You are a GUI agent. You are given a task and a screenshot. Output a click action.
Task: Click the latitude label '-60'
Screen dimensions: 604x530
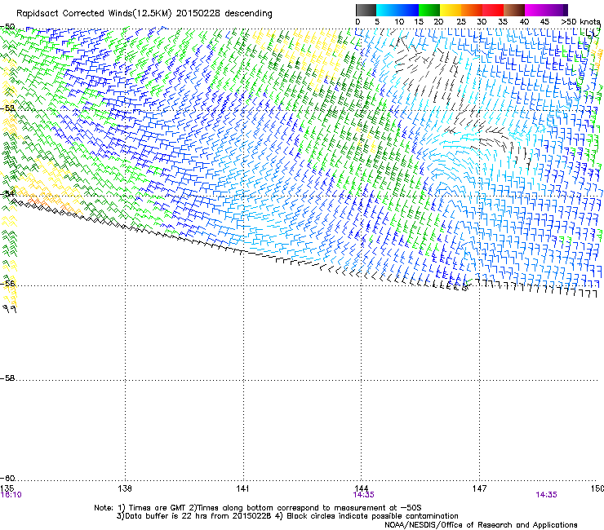tap(7, 479)
